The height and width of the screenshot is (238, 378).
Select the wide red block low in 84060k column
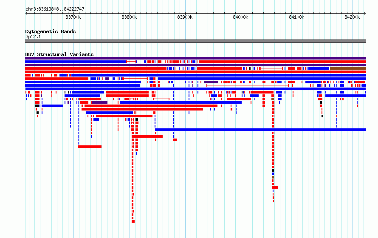pyautogui.click(x=275, y=187)
